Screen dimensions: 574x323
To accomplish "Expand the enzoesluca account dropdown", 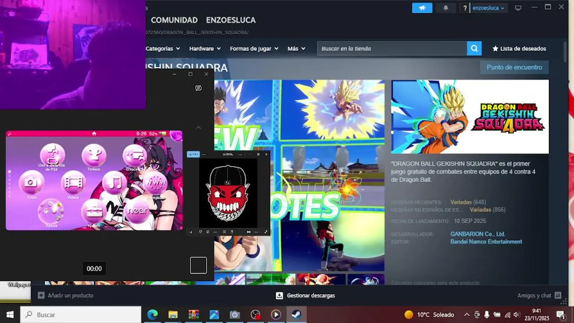I will 489,8.
